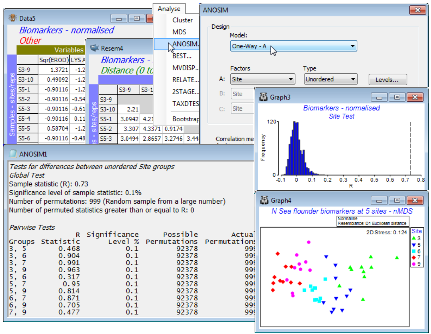
Task: Select row S5-4 in Data5
Action: click(x=27, y=119)
